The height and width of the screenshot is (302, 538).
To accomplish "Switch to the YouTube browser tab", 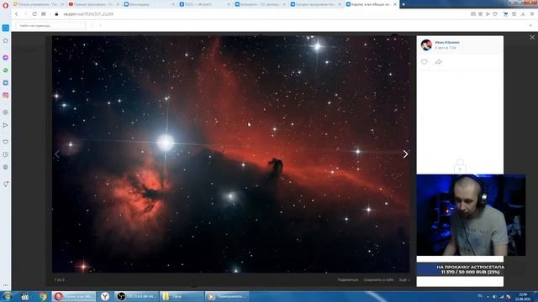I will 93,4.
